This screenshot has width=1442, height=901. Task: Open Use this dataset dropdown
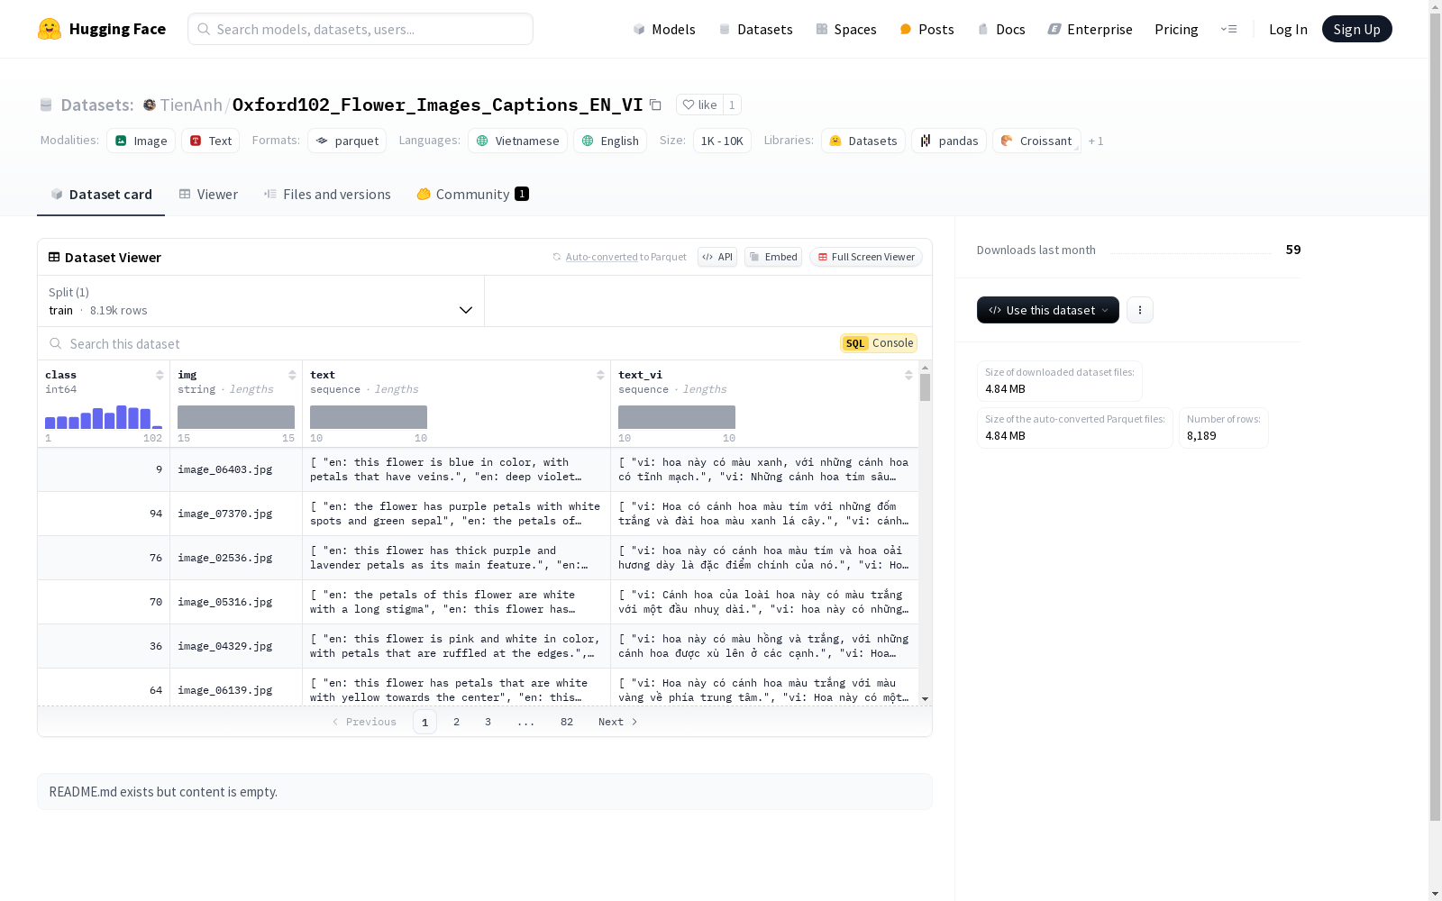[x=1048, y=310]
